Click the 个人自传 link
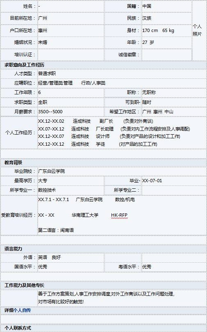Viewport: 207px width, 332px height. pos(22,310)
